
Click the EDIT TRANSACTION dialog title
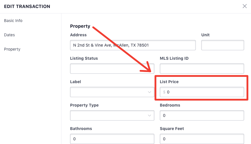27,6
